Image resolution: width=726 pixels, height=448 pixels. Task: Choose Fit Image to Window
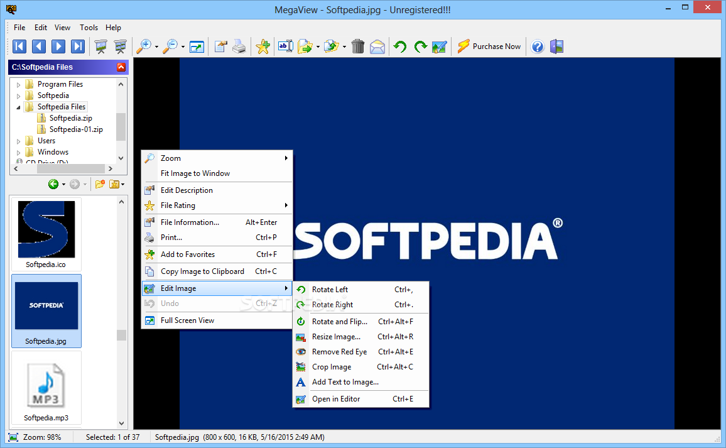click(x=217, y=173)
